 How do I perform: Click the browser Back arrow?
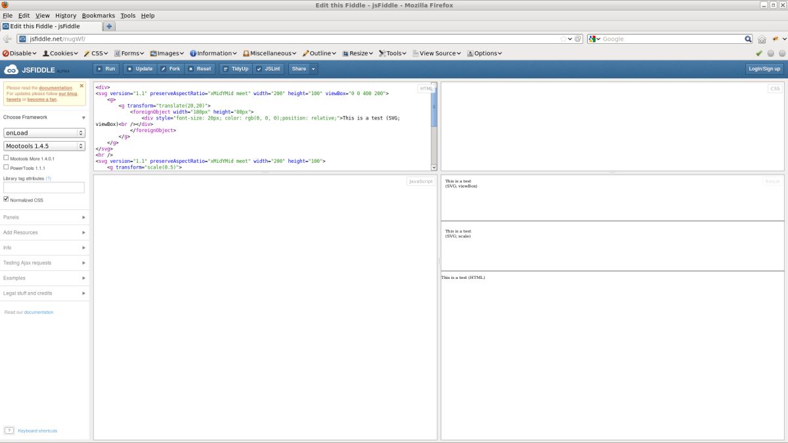7,39
